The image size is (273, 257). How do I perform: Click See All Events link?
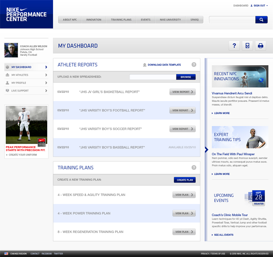coord(224,235)
